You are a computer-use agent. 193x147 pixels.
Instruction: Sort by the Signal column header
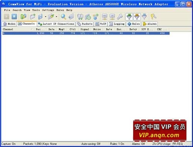pos(85,29)
